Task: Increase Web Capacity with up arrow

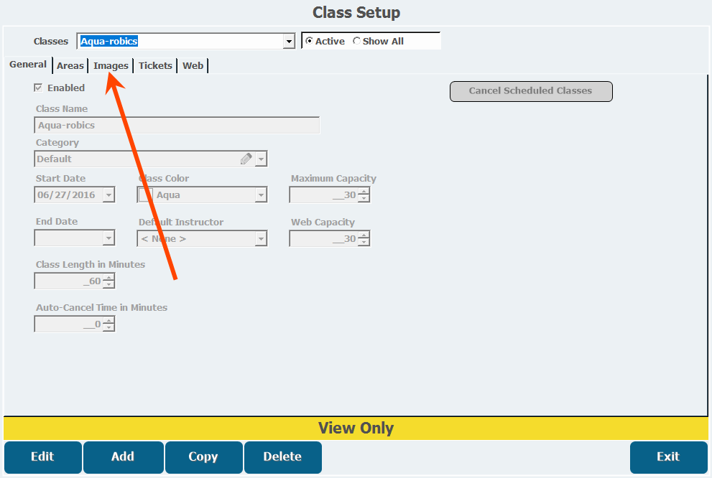Action: [x=364, y=235]
